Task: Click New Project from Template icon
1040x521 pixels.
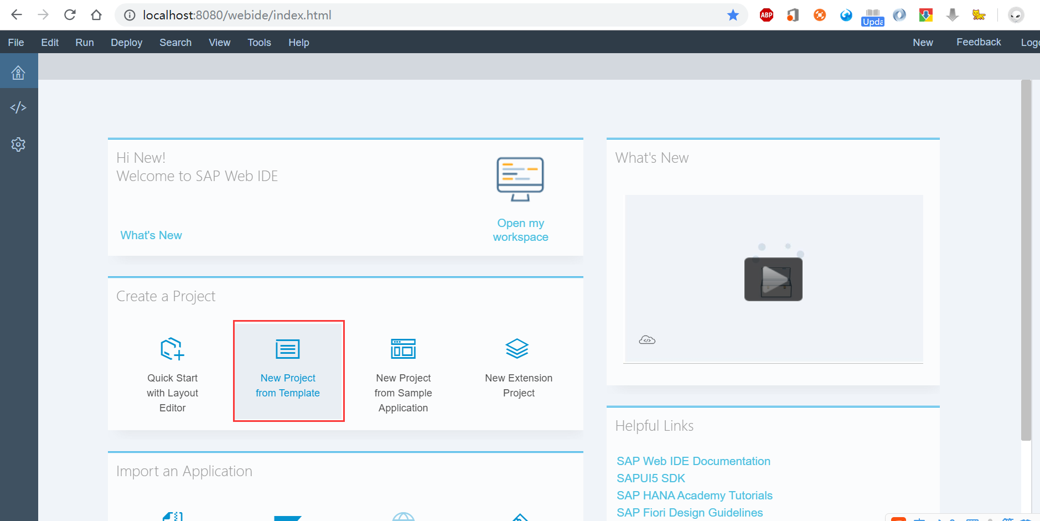Action: (288, 349)
